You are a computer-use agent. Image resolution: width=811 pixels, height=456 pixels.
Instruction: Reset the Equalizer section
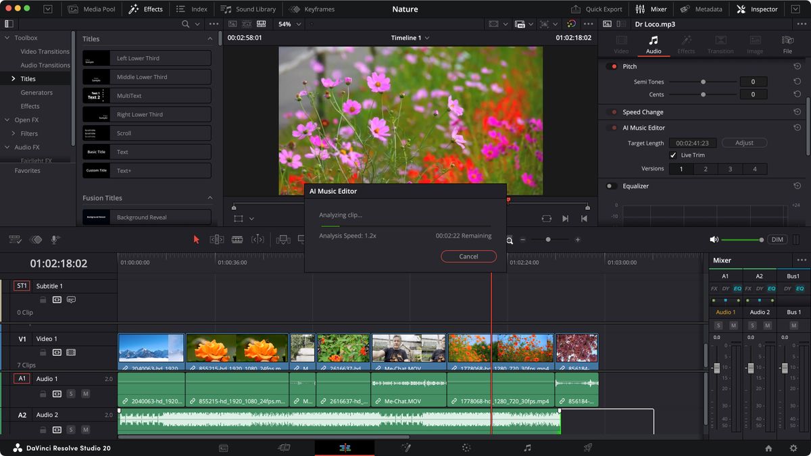[797, 186]
